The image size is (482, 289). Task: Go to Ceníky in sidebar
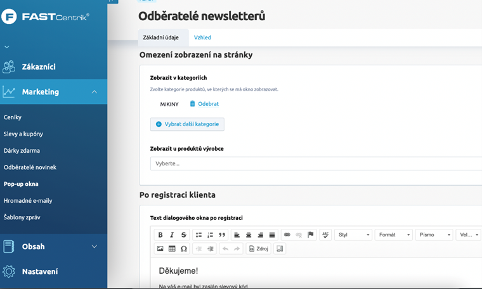pos(13,117)
